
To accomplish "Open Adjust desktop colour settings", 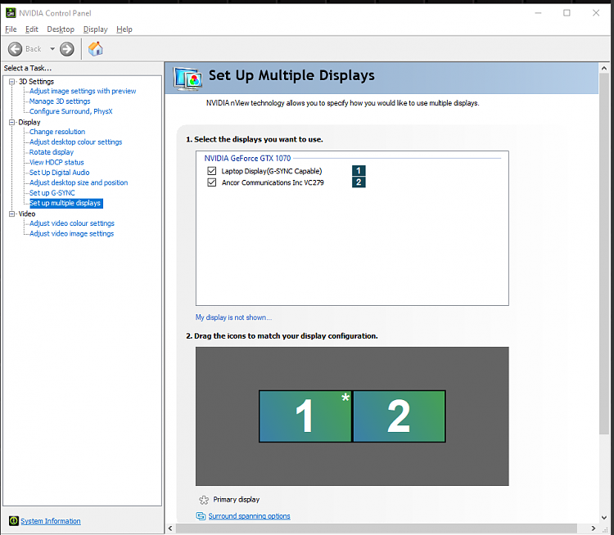I will pos(75,142).
